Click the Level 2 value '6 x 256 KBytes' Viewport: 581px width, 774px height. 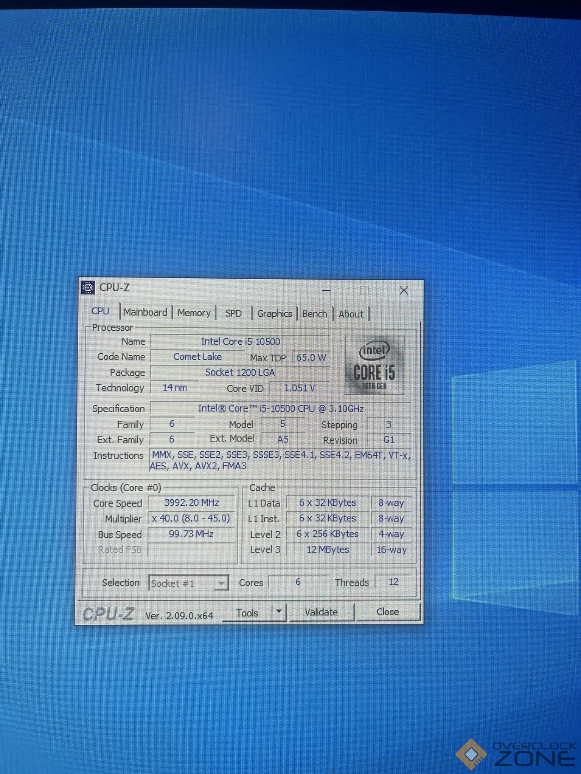tap(328, 534)
